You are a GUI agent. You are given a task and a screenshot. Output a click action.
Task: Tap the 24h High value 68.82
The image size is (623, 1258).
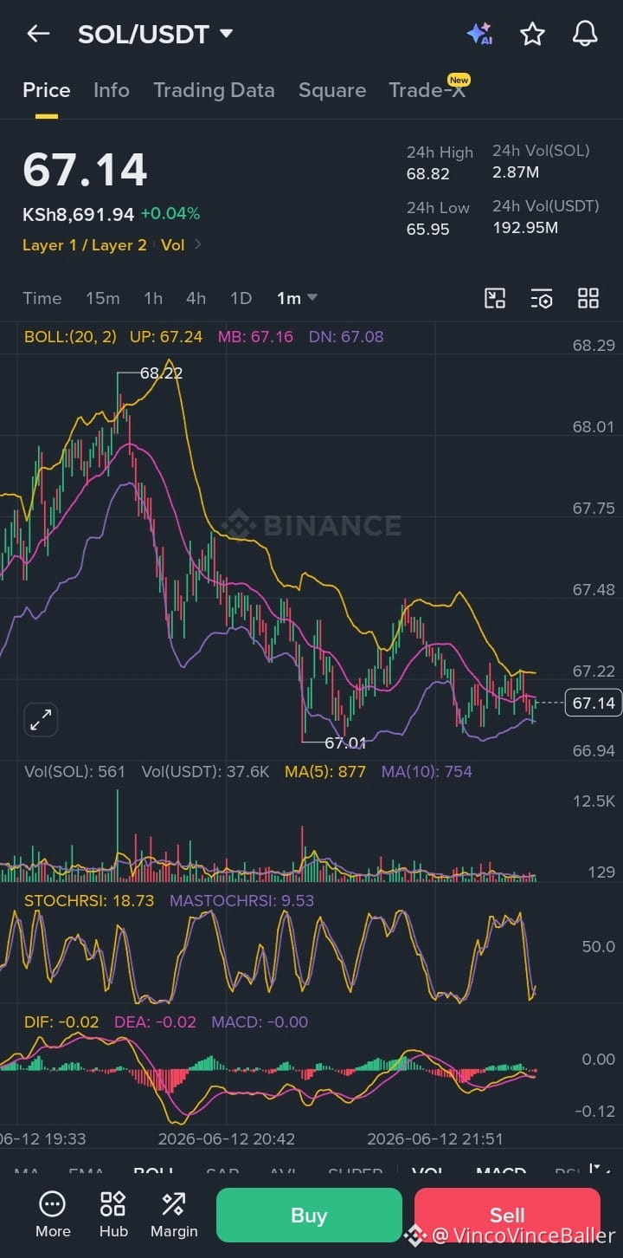click(428, 174)
